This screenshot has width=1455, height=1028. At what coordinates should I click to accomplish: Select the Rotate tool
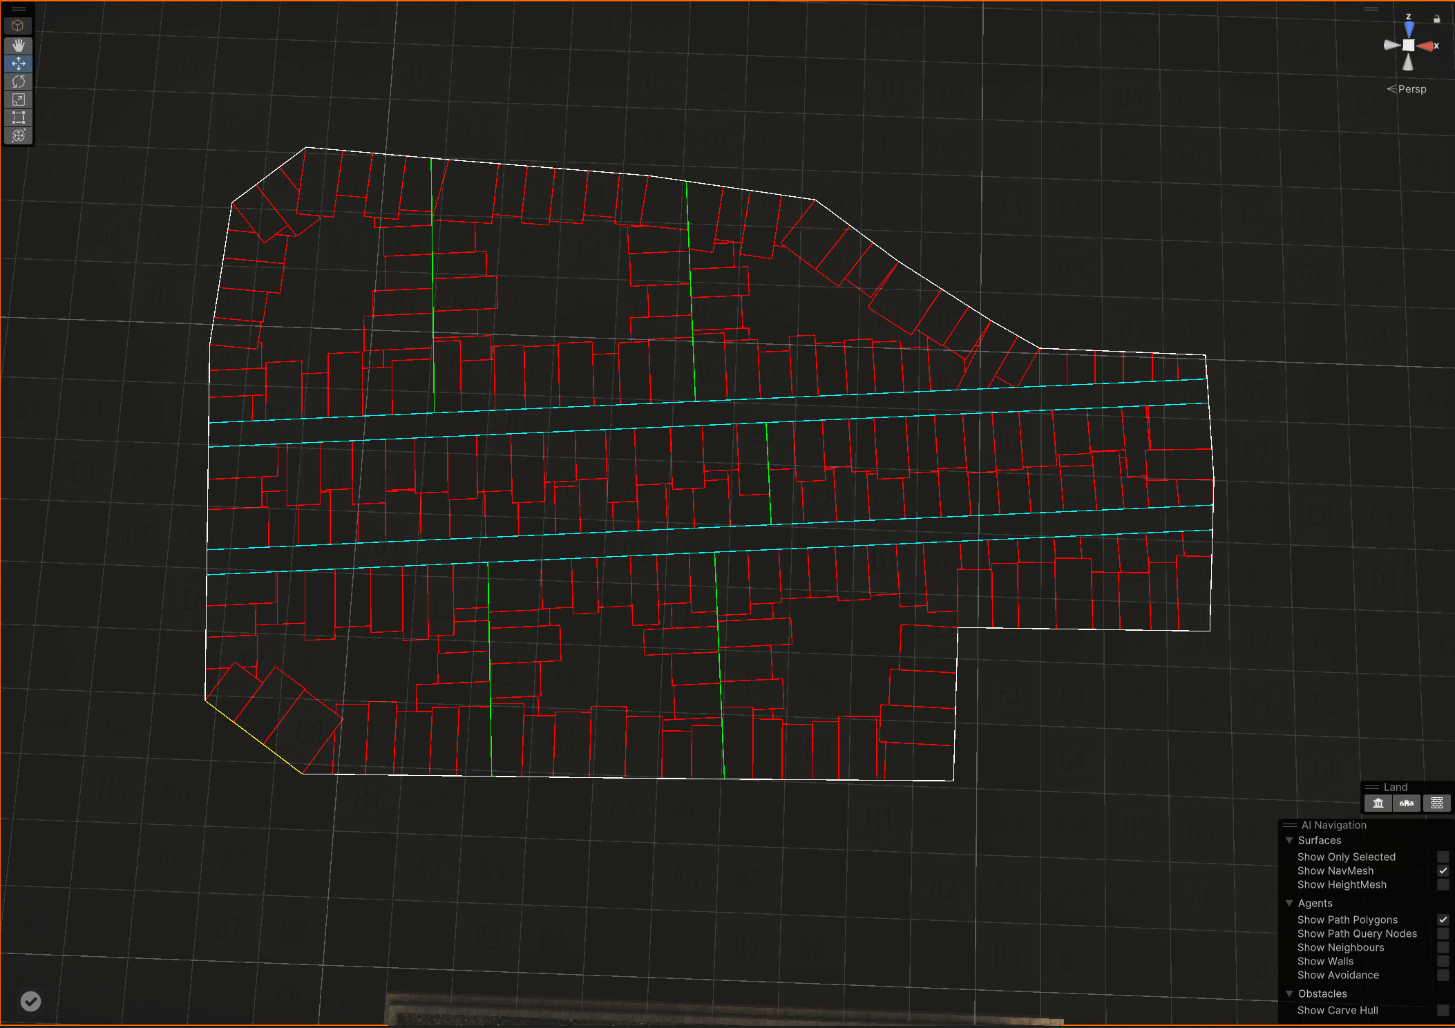pos(18,82)
